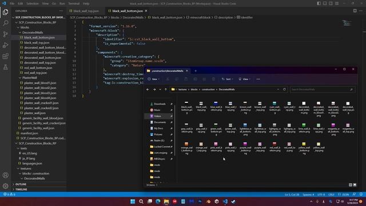Click CRLF end-of-line setting

pos(331,195)
